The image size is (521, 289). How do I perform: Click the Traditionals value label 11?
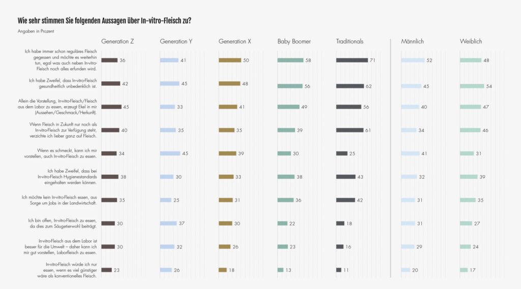tap(346, 270)
